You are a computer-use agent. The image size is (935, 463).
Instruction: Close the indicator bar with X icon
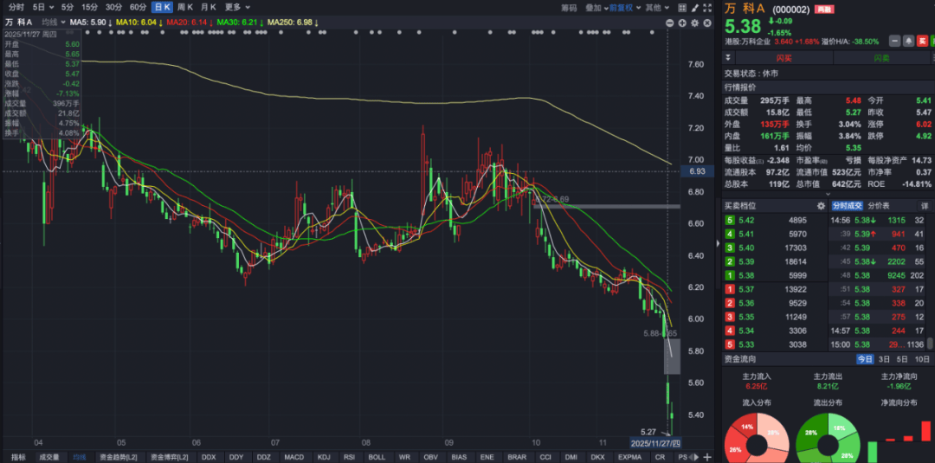click(707, 23)
